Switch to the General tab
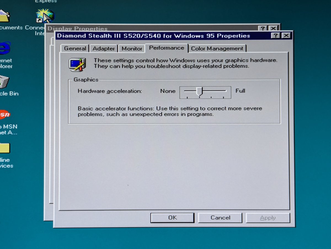The image size is (331, 249). [x=75, y=48]
